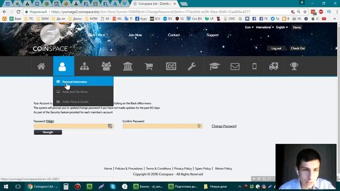Open the wrench tools icon
Image resolution: width=340 pixels, height=191 pixels.
click(192, 66)
